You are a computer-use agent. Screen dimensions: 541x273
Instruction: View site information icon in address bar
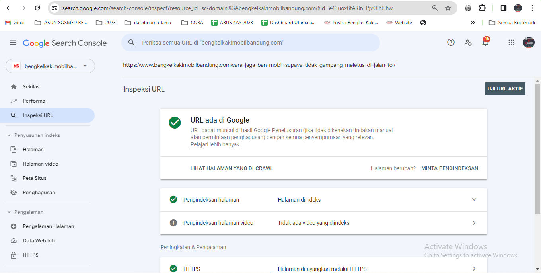pos(55,8)
